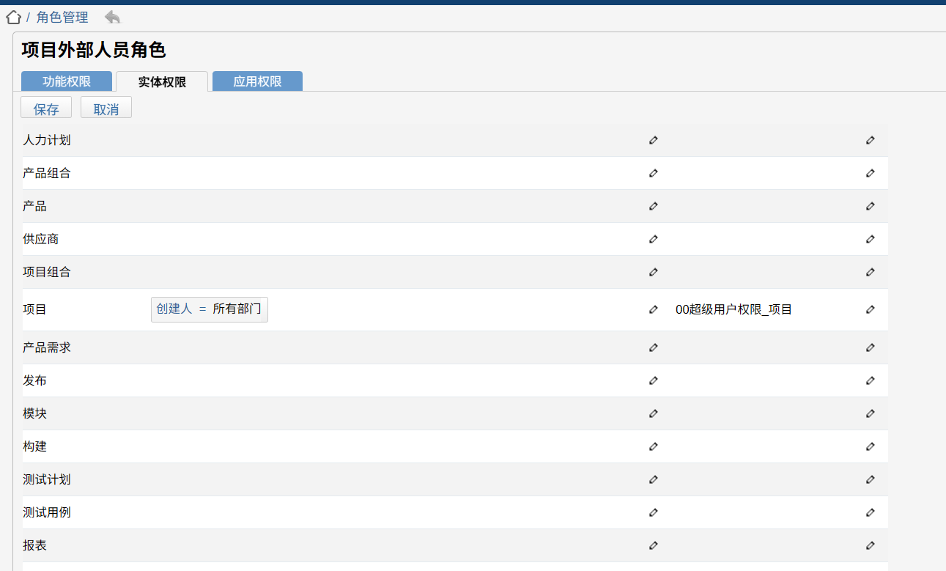Click the 模块 entity label
The height and width of the screenshot is (571, 946).
[34, 414]
